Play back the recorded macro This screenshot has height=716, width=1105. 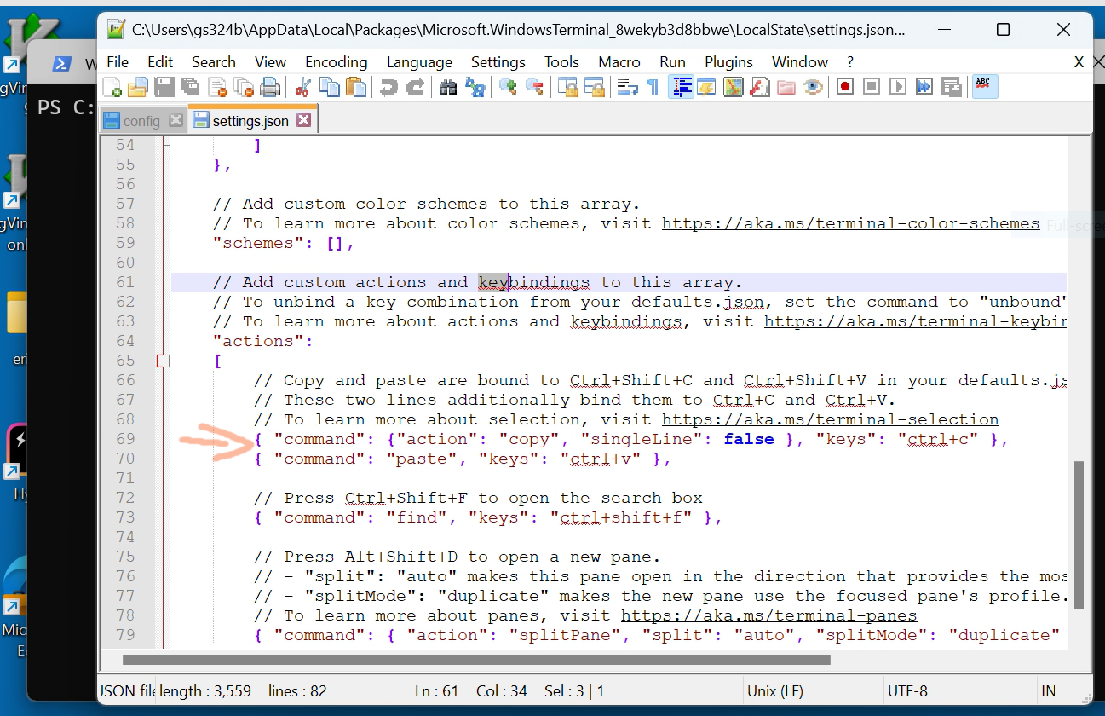pyautogui.click(x=897, y=87)
